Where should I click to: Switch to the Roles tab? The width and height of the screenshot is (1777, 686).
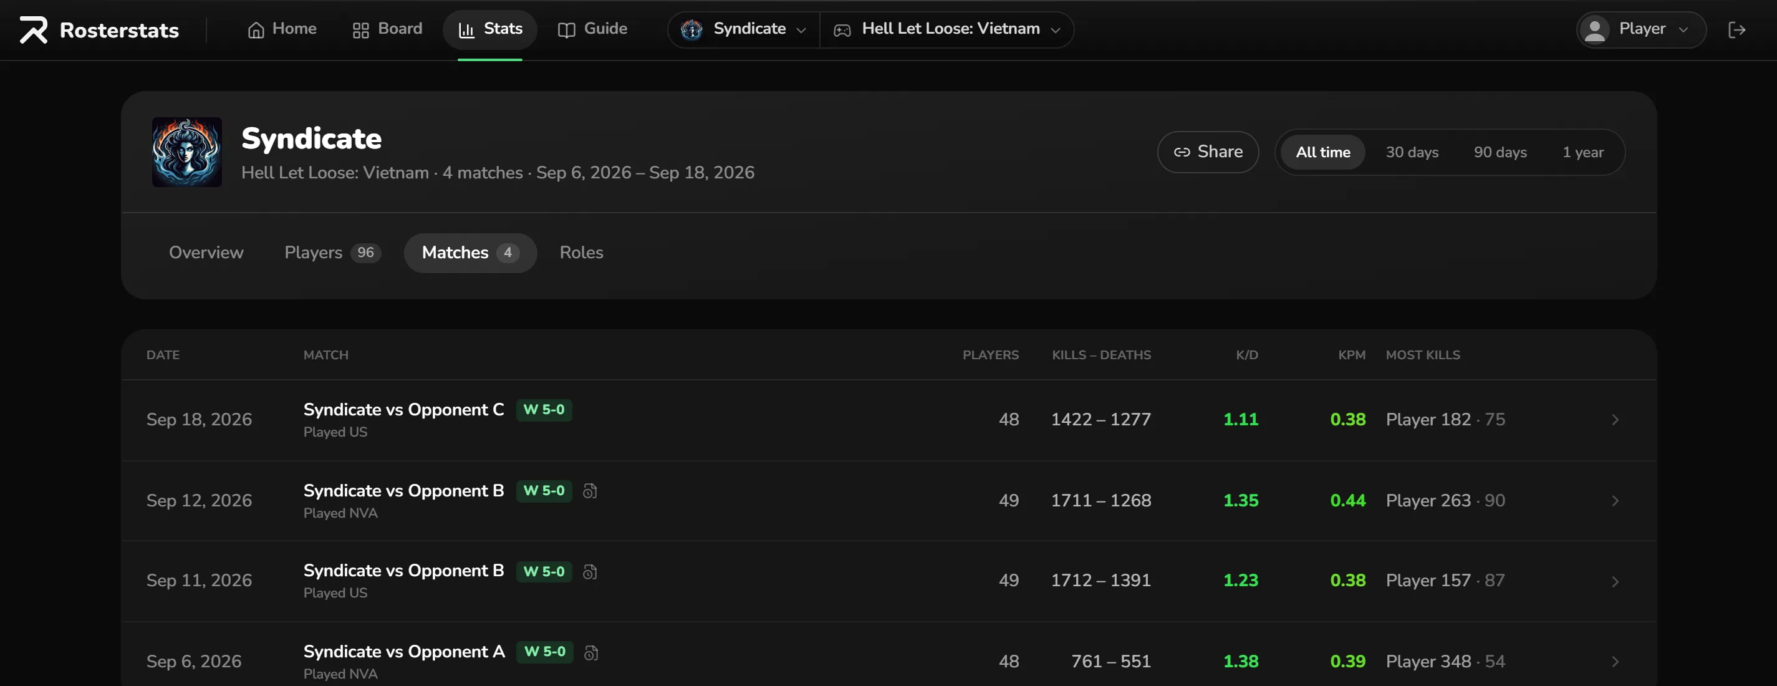coord(581,253)
